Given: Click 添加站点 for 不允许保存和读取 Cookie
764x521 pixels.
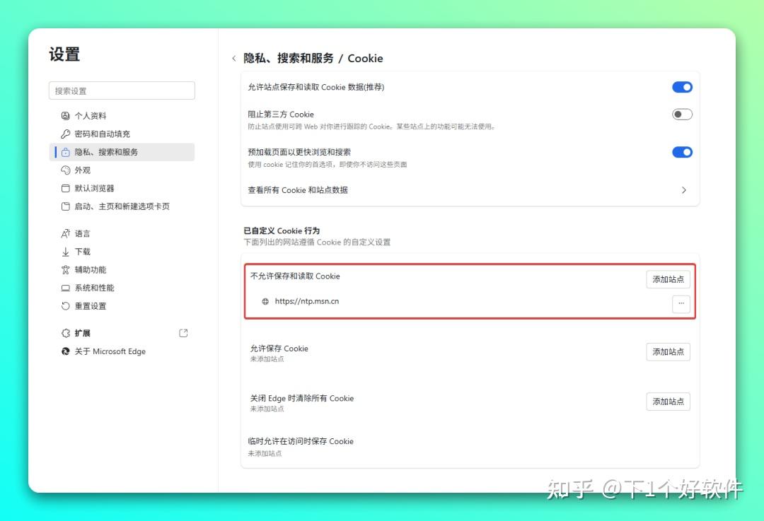Looking at the screenshot, I should pos(667,279).
